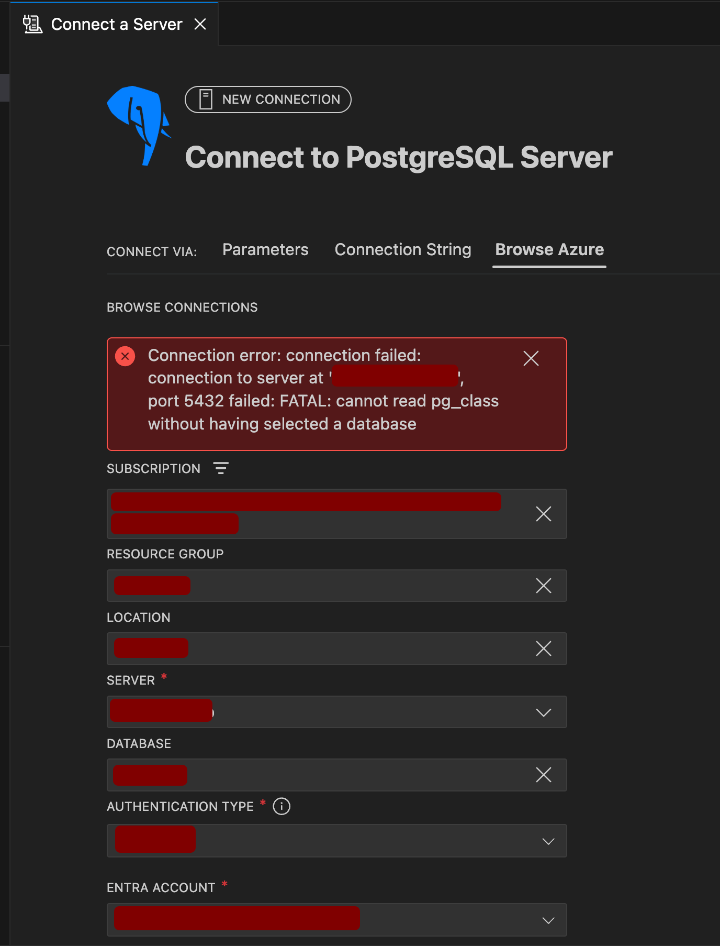Click the authentication type info icon
Screen dimensions: 720x946
282,806
